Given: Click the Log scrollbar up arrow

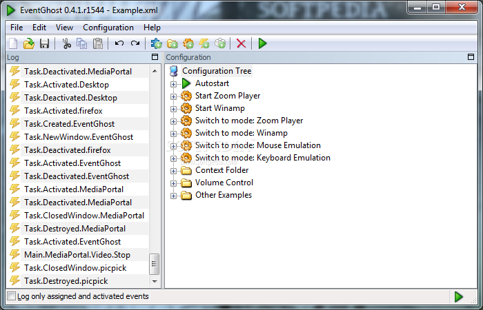Looking at the screenshot, I should click(x=155, y=71).
